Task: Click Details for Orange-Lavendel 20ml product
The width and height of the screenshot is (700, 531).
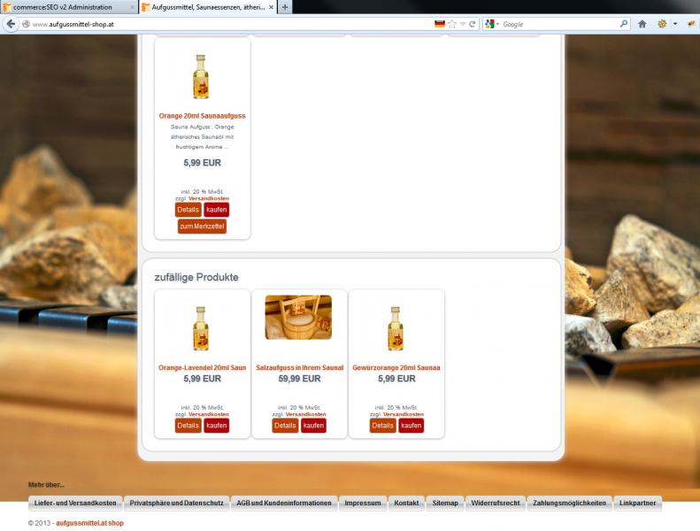Action: click(x=188, y=426)
